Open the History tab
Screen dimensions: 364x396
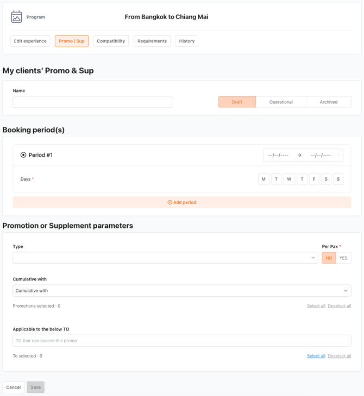tap(187, 41)
